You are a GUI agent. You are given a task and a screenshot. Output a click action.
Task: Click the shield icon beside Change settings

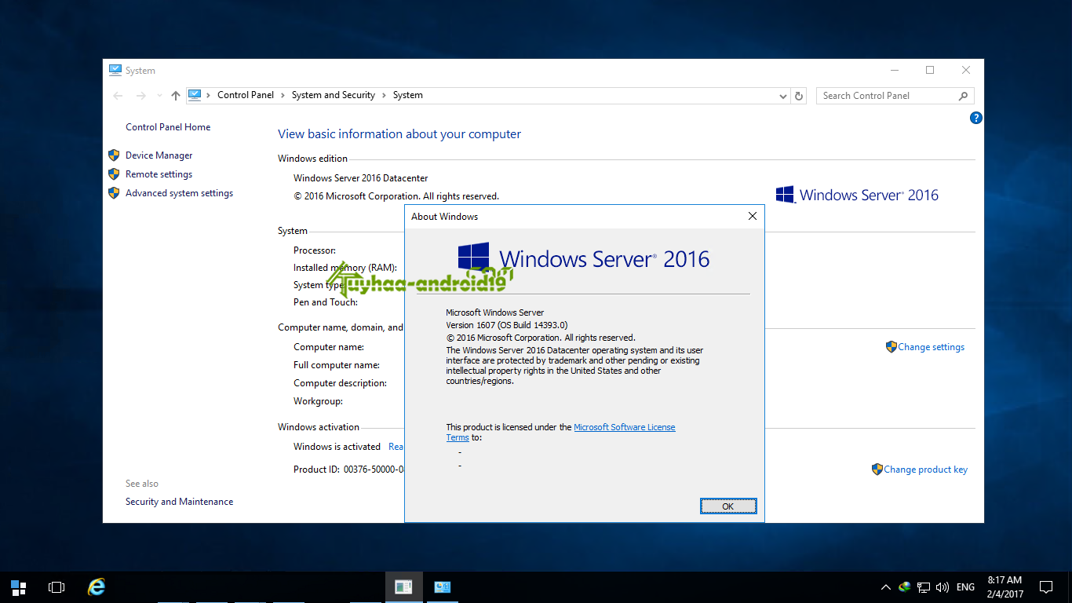[892, 347]
